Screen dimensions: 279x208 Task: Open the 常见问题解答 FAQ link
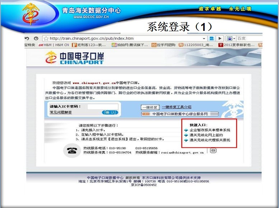coord(61,113)
